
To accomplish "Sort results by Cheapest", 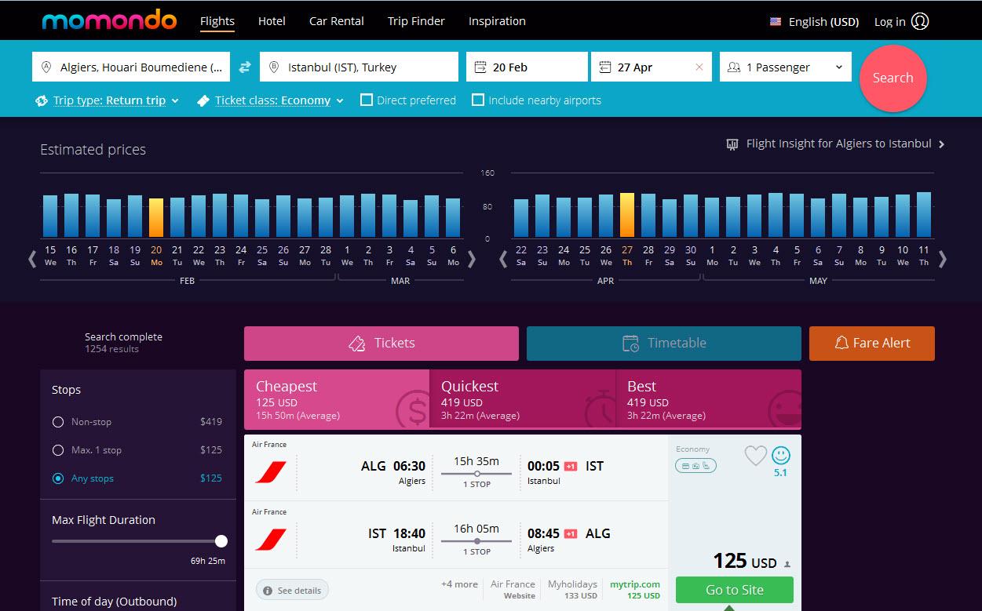I will pyautogui.click(x=337, y=399).
